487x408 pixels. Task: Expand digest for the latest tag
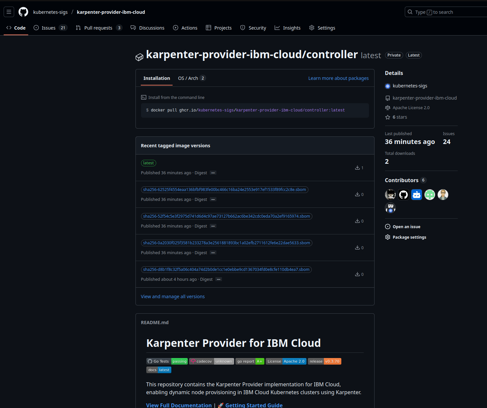213,173
